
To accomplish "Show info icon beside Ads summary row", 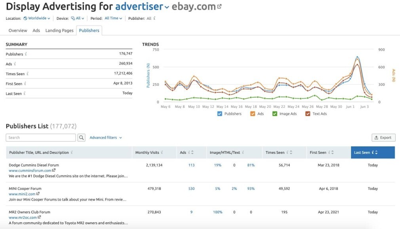I will tap(15, 64).
